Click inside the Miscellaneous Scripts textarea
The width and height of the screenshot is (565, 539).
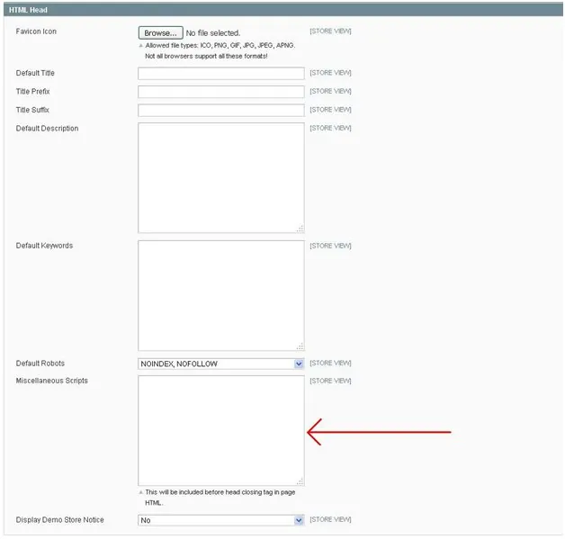click(x=221, y=430)
